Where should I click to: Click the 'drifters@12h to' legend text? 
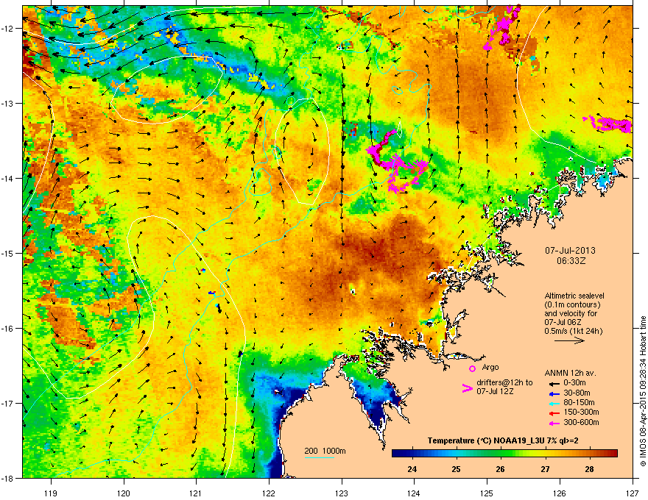point(504,383)
